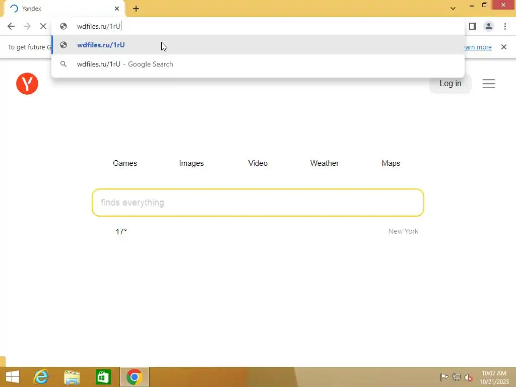Open the Yandex hamburger menu
The width and height of the screenshot is (516, 387).
point(489,84)
